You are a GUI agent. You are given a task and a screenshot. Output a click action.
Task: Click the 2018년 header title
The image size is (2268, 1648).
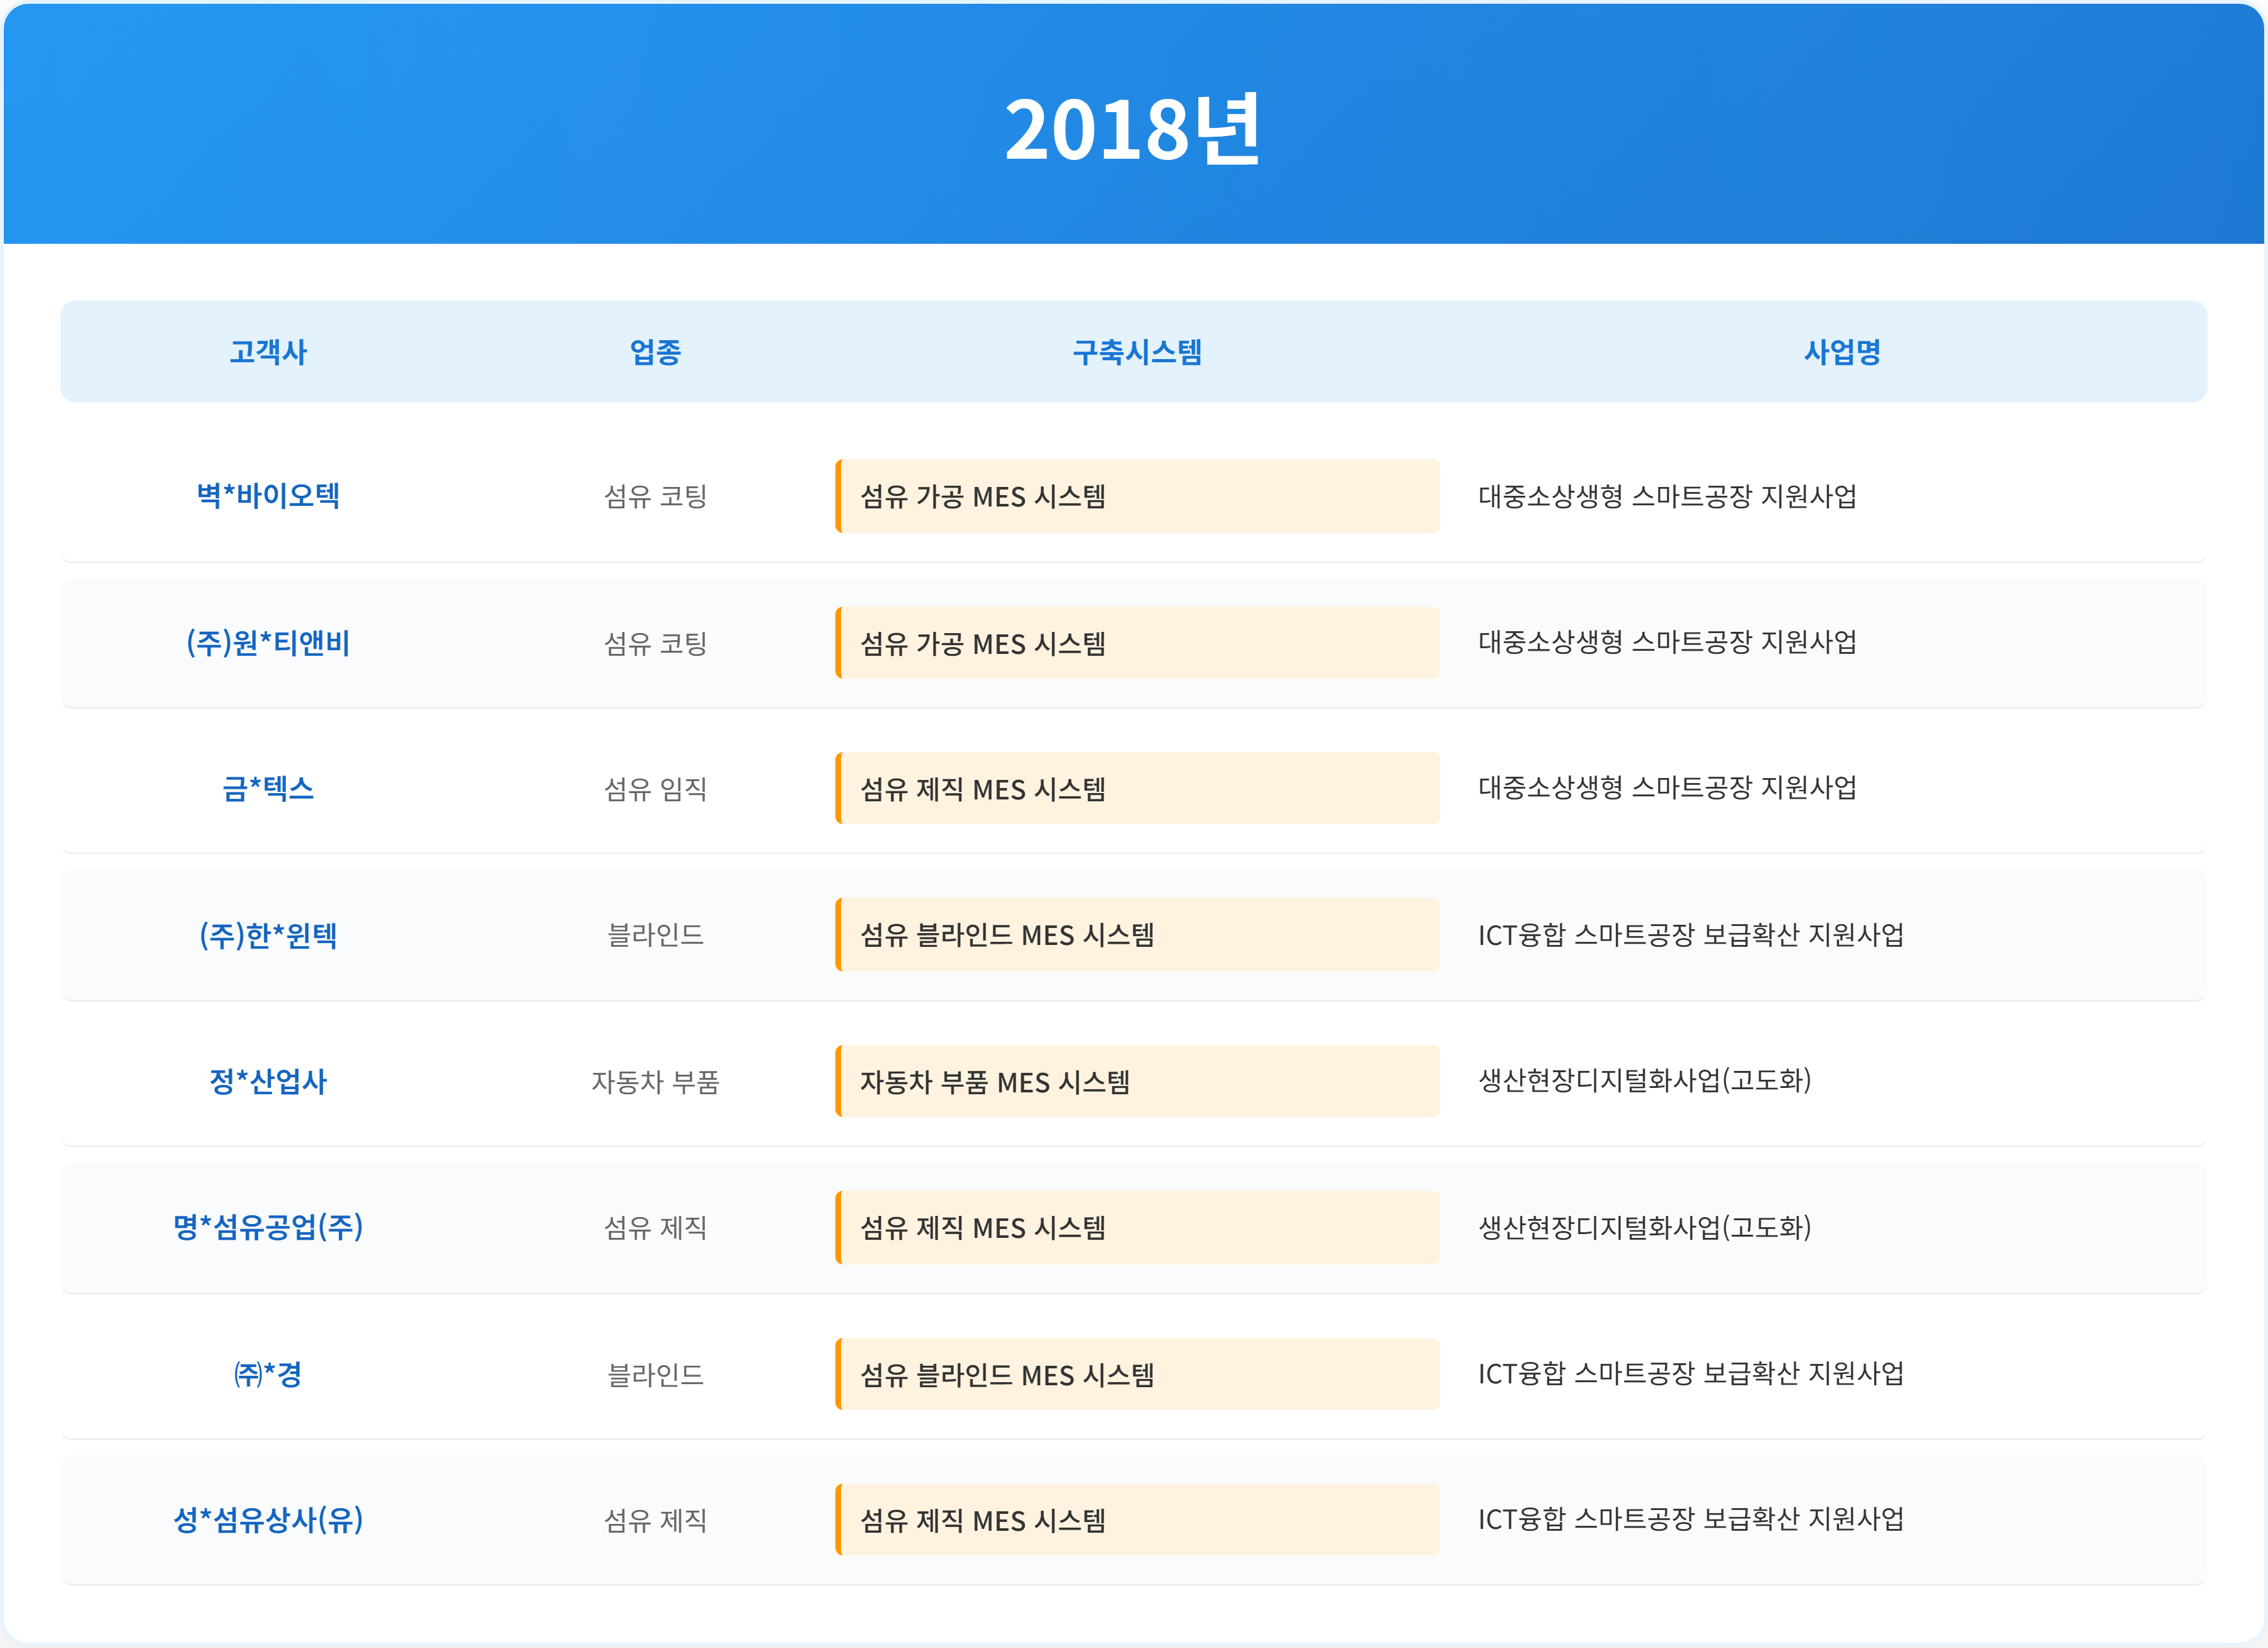[1133, 130]
